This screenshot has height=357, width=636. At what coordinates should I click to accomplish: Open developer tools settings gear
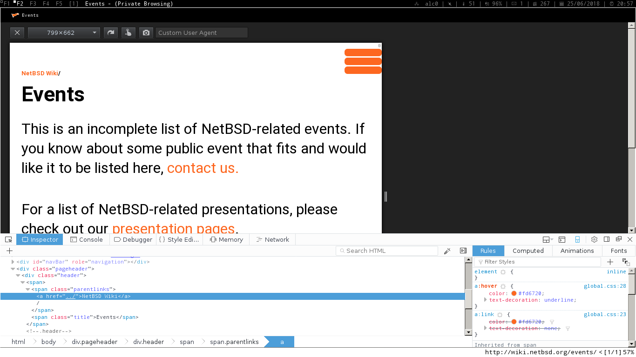coord(594,239)
